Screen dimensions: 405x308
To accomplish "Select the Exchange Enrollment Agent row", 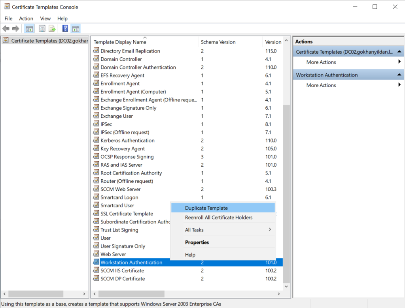I will 187,100.
